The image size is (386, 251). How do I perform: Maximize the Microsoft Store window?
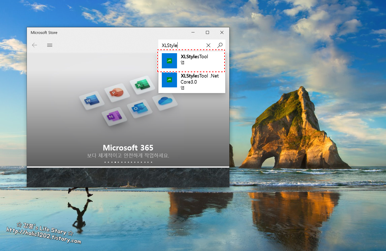pyautogui.click(x=207, y=32)
